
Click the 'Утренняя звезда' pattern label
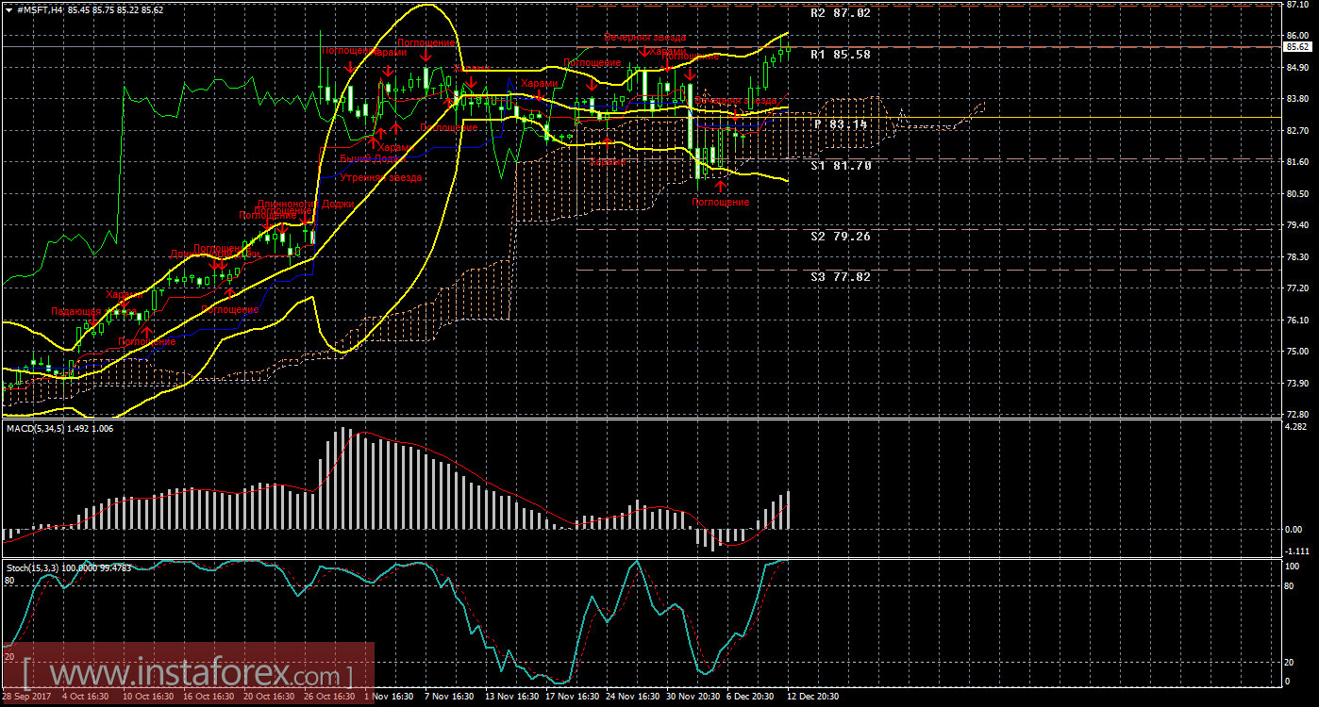(380, 177)
